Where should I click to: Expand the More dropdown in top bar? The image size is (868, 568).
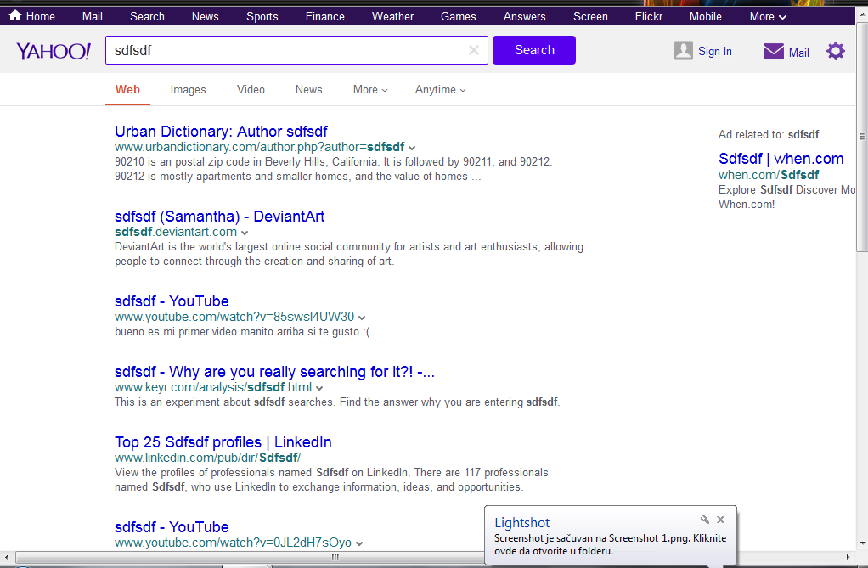pos(768,16)
